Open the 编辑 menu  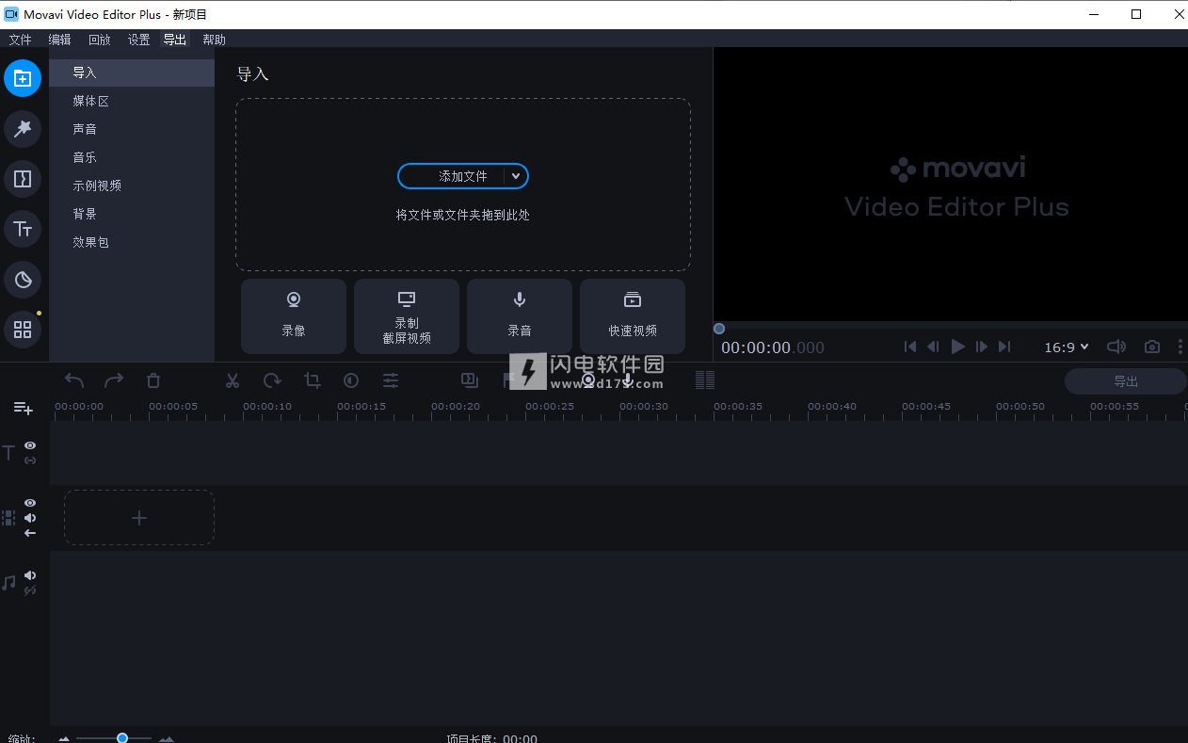pyautogui.click(x=59, y=40)
